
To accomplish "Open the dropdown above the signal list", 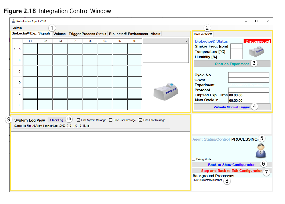I will tap(166, 41).
